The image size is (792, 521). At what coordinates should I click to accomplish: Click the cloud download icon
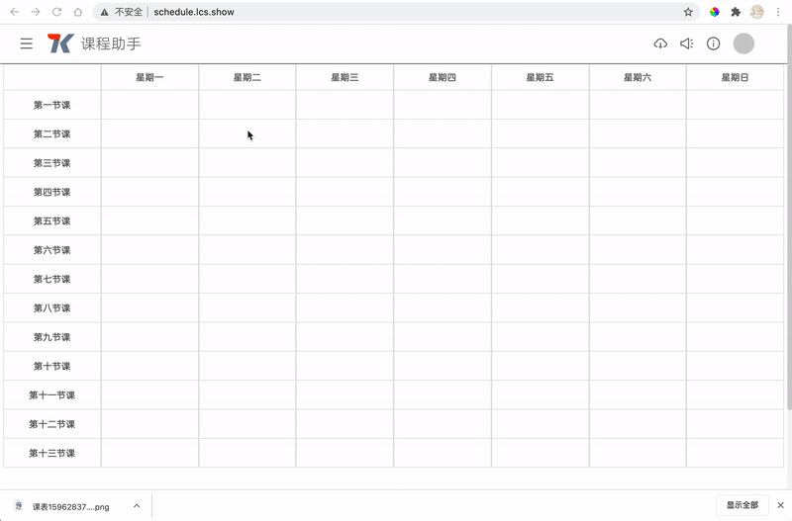click(x=660, y=43)
